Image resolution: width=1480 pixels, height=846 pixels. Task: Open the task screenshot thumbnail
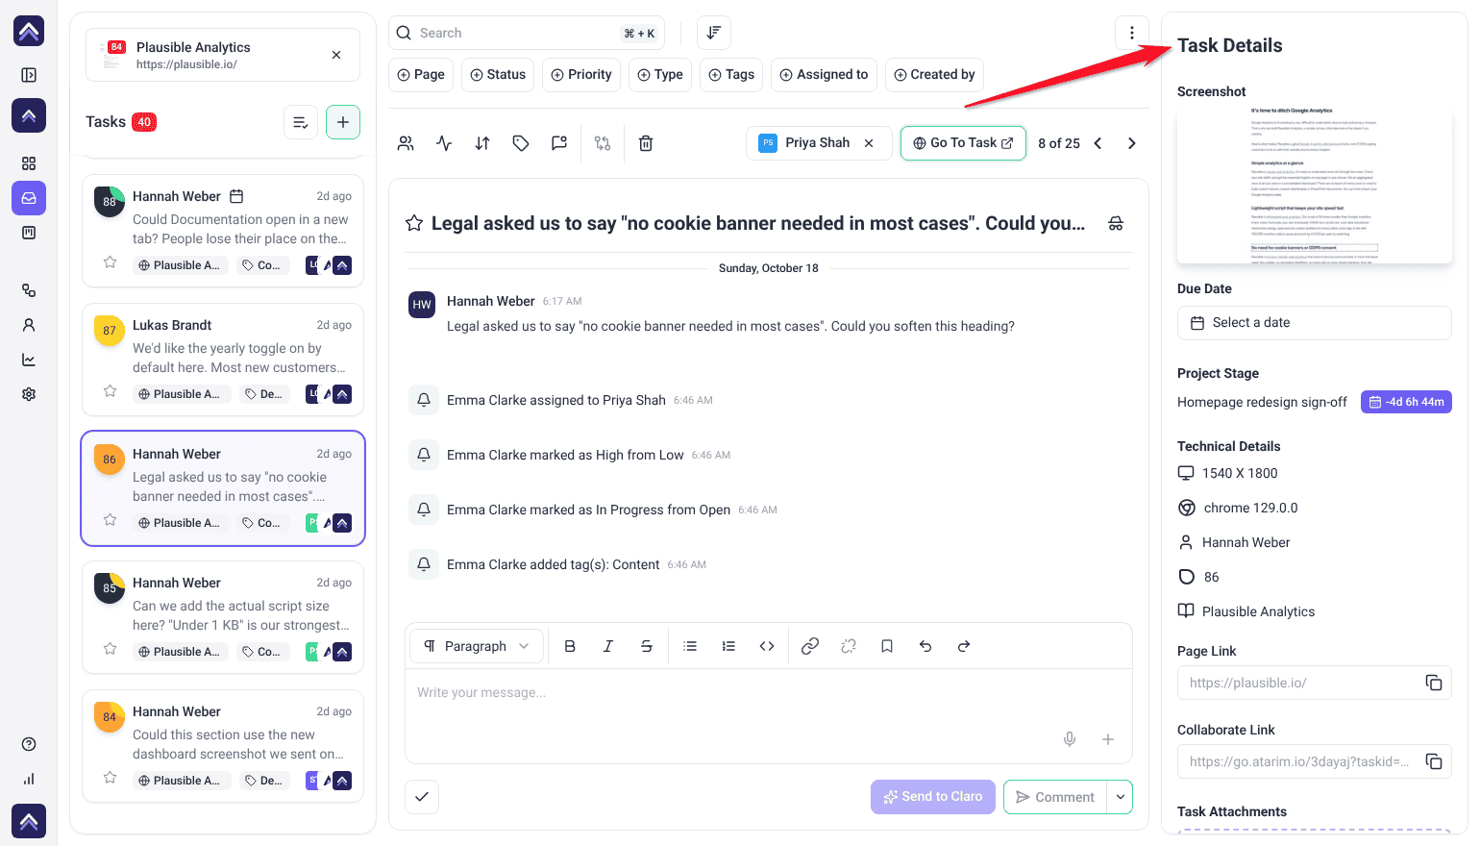[1314, 184]
